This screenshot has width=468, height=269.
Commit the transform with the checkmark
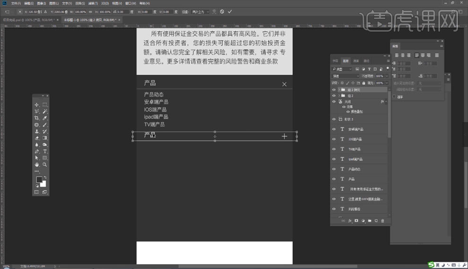pyautogui.click(x=230, y=12)
